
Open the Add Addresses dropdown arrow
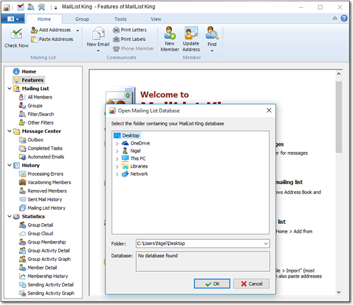coord(77,31)
